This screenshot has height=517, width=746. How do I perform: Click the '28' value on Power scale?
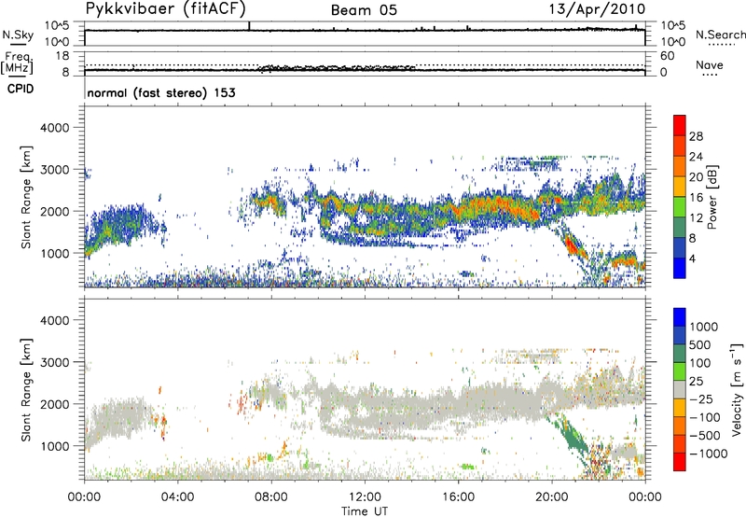(696, 136)
